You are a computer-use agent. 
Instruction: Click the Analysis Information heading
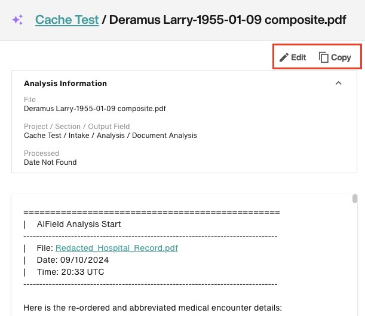click(x=65, y=83)
